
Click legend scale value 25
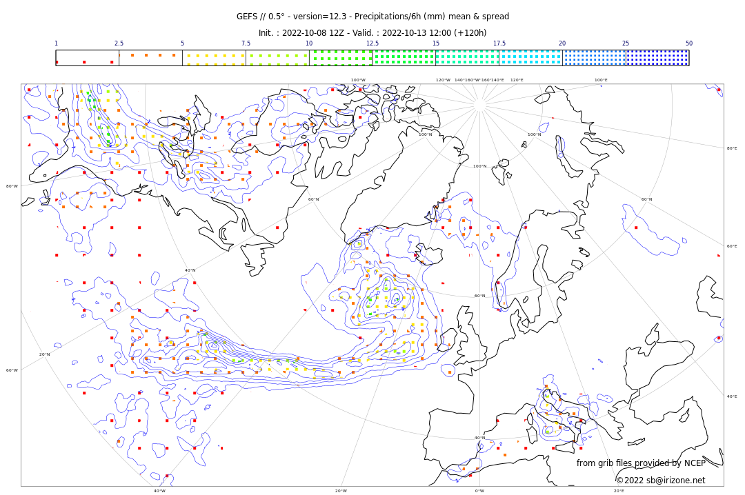tap(626, 43)
